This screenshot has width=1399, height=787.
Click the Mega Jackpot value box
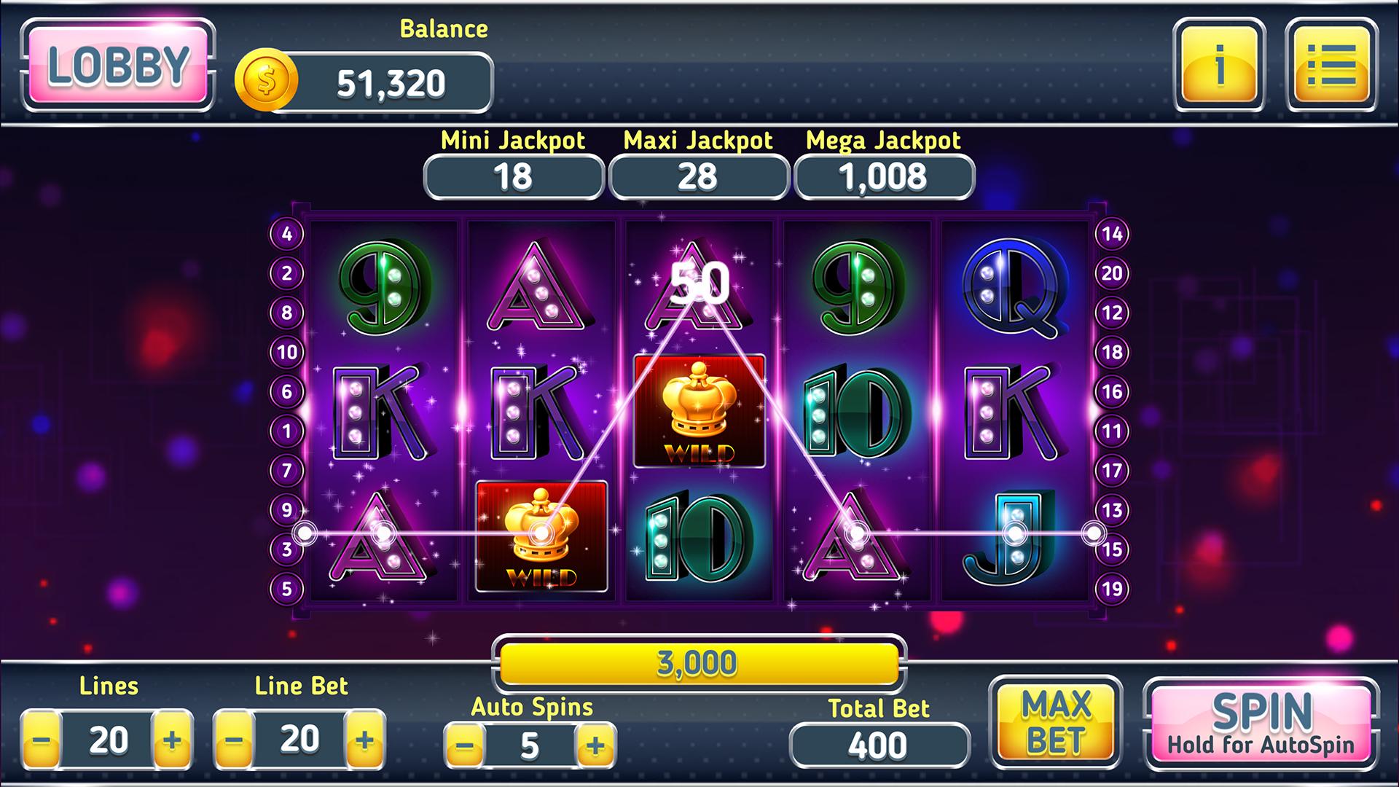[884, 177]
